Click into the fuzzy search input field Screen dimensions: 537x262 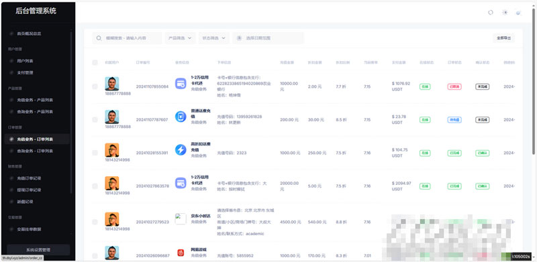click(x=127, y=38)
